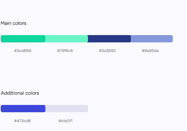This screenshot has width=187, height=131.
Task: Select the #3cd89d green color swatch
Action: pyautogui.click(x=23, y=39)
